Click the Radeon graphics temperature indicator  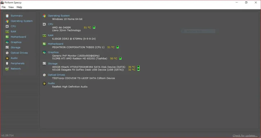point(120,58)
